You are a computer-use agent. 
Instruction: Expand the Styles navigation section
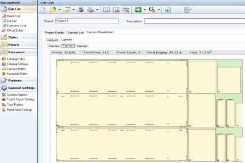(x=18, y=37)
